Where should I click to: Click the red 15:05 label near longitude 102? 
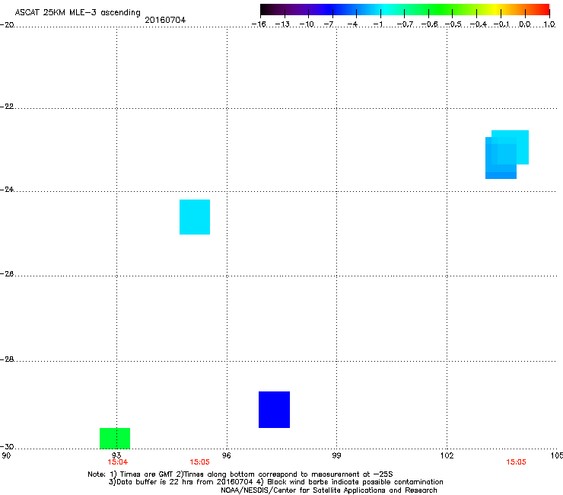coord(516,462)
